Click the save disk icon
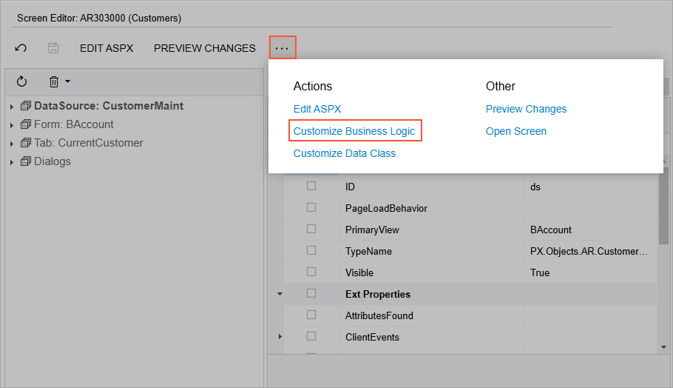This screenshot has height=388, width=673. tap(53, 48)
